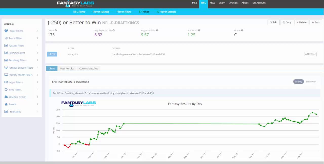Open the Past Results tab
The image size is (324, 164).
(x=67, y=68)
